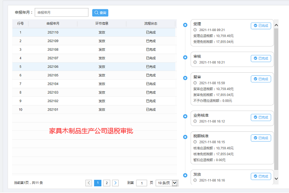Screen dimensions: 289x193
Task: Click the 已完成 badge on 复审 step
Action: coord(261,79)
